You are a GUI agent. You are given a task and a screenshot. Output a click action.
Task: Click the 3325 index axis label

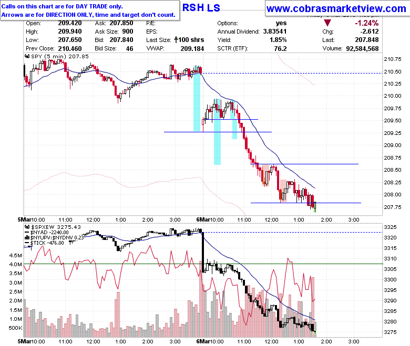390,227
